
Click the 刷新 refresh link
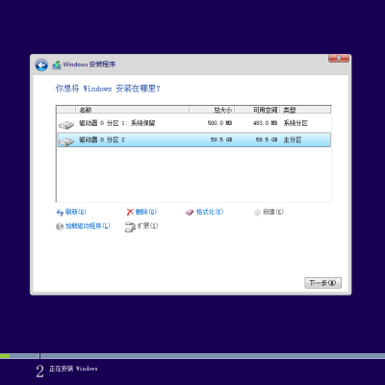point(76,212)
